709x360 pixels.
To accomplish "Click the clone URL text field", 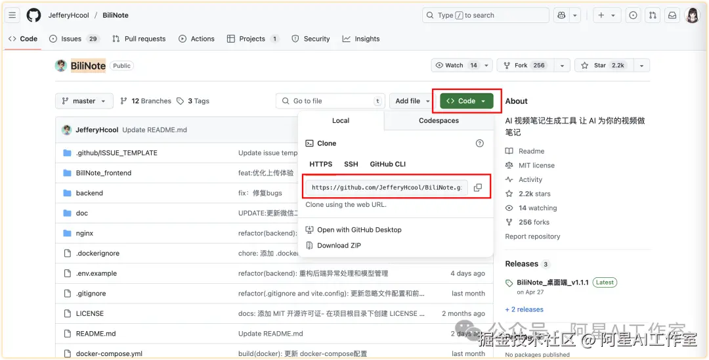I will tap(387, 187).
